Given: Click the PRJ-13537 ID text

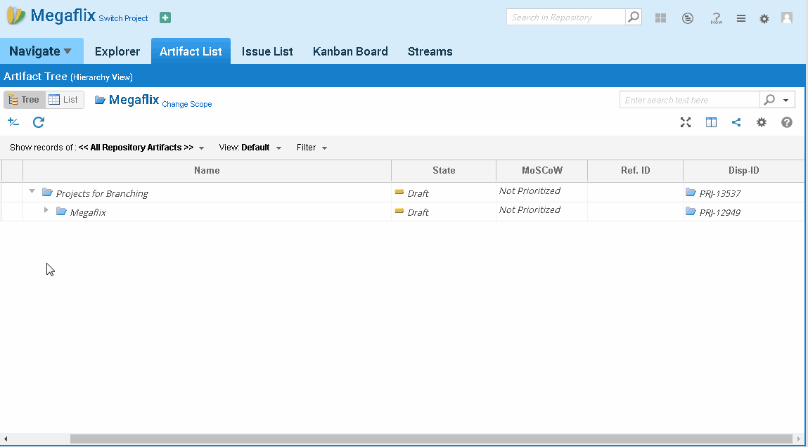Looking at the screenshot, I should [720, 194].
